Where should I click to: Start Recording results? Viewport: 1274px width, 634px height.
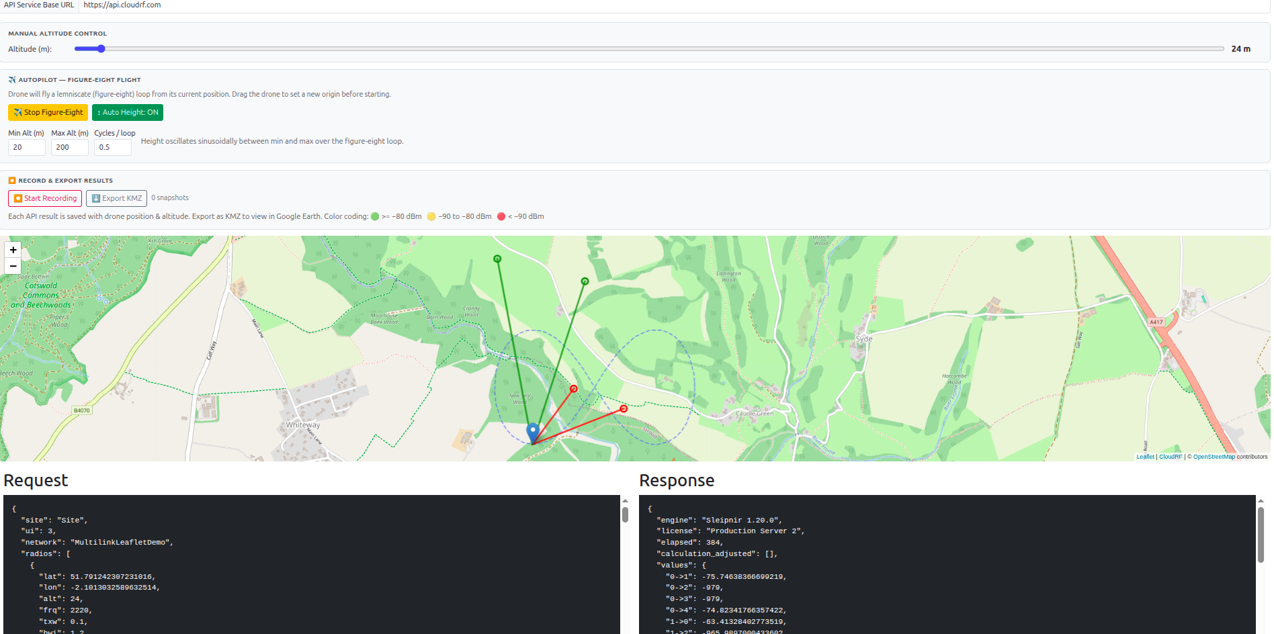point(45,199)
